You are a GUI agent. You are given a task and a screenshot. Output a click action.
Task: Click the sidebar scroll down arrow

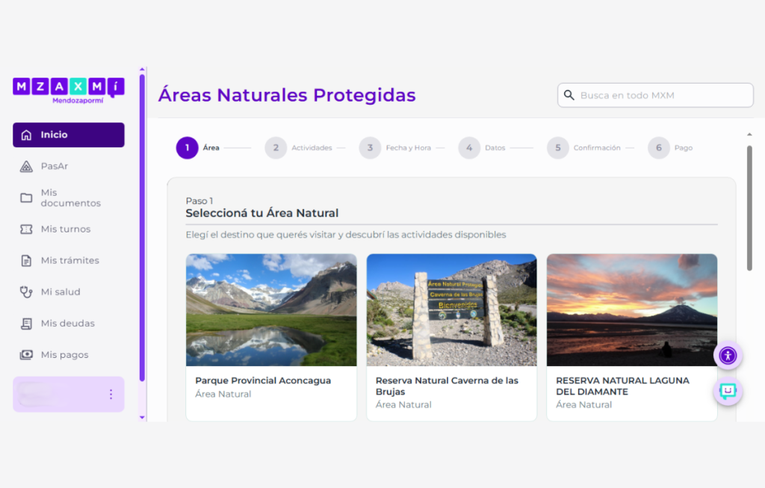click(x=142, y=417)
